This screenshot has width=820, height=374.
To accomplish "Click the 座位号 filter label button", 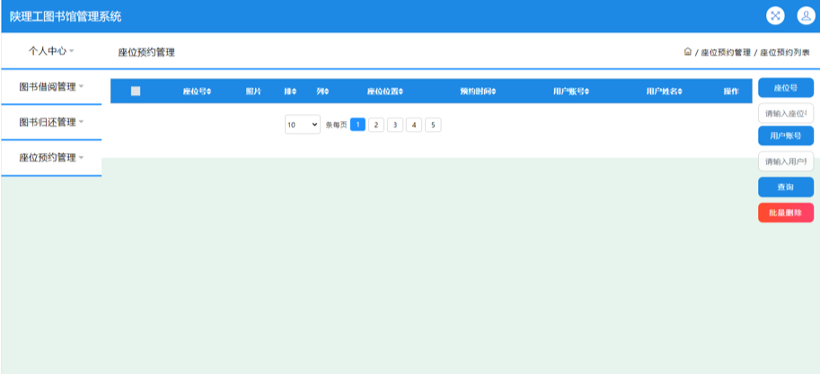I will [786, 88].
